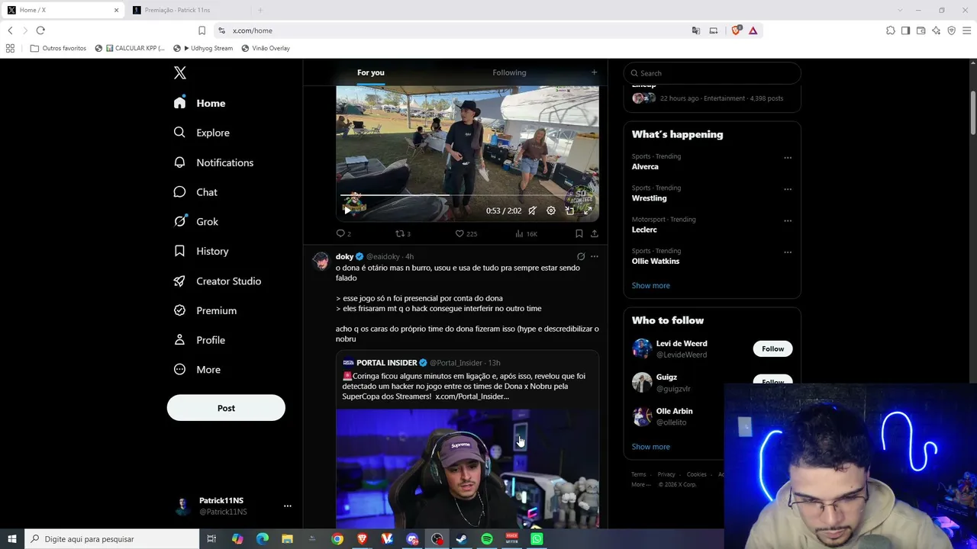Click the Search input field
The image size is (977, 549).
712,73
